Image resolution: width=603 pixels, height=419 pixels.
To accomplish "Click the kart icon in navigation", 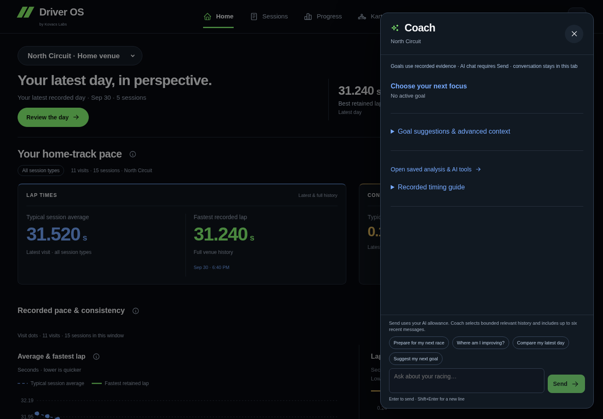I will (362, 16).
